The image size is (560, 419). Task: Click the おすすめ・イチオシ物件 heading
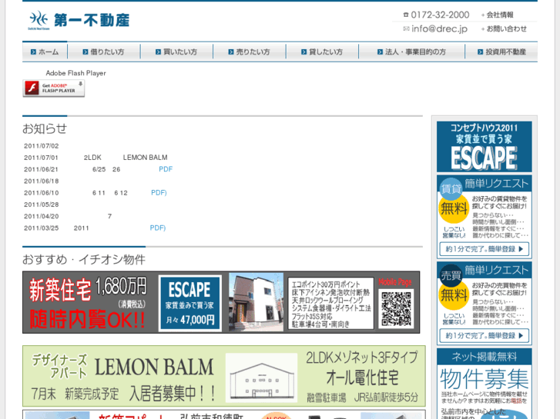point(84,259)
